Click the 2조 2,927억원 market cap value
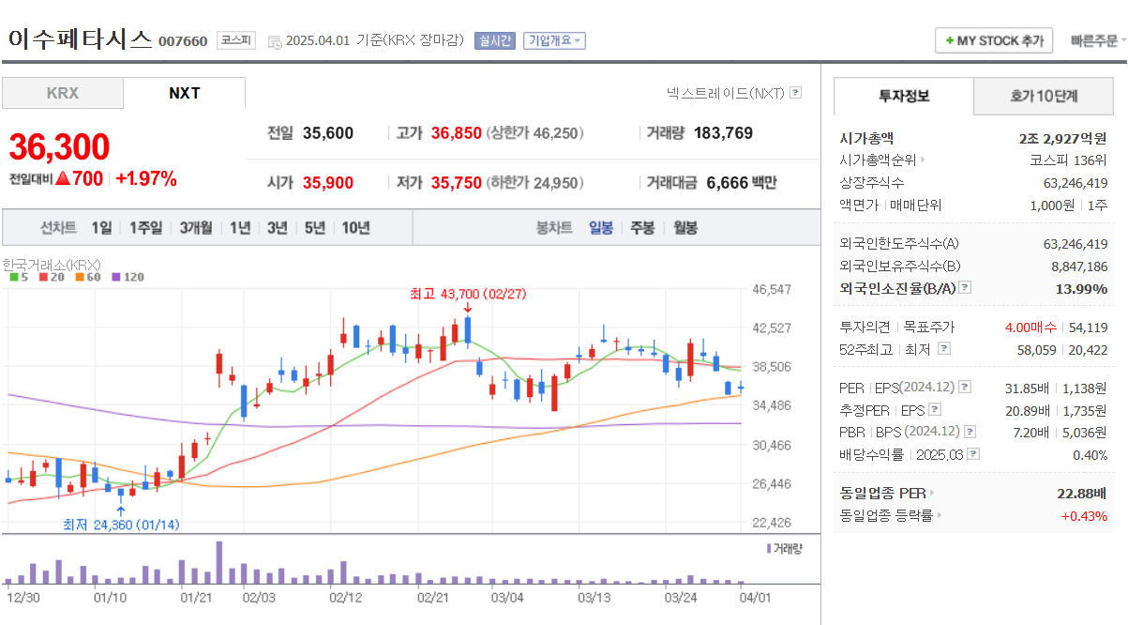The width and height of the screenshot is (1128, 625). (1062, 138)
